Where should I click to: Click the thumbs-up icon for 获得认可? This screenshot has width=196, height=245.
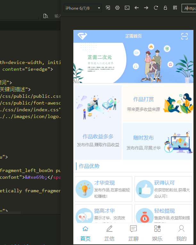[x=145, y=189]
